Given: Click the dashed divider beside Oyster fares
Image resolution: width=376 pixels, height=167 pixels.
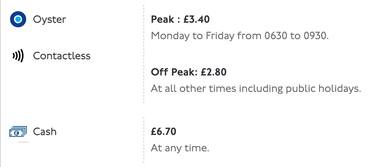Looking at the screenshot, I should (144, 53).
